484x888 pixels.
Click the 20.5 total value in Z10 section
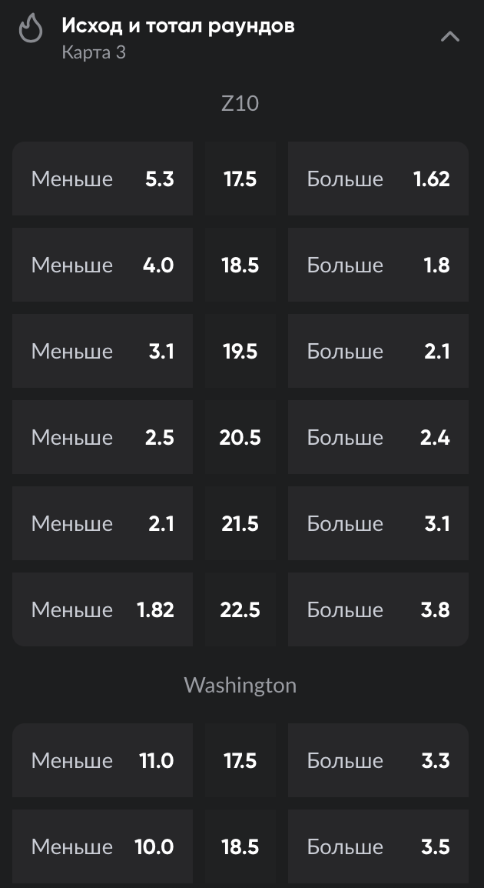(240, 438)
